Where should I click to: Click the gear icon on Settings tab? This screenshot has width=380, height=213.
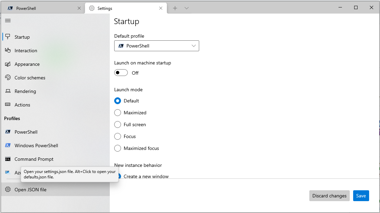pos(92,8)
